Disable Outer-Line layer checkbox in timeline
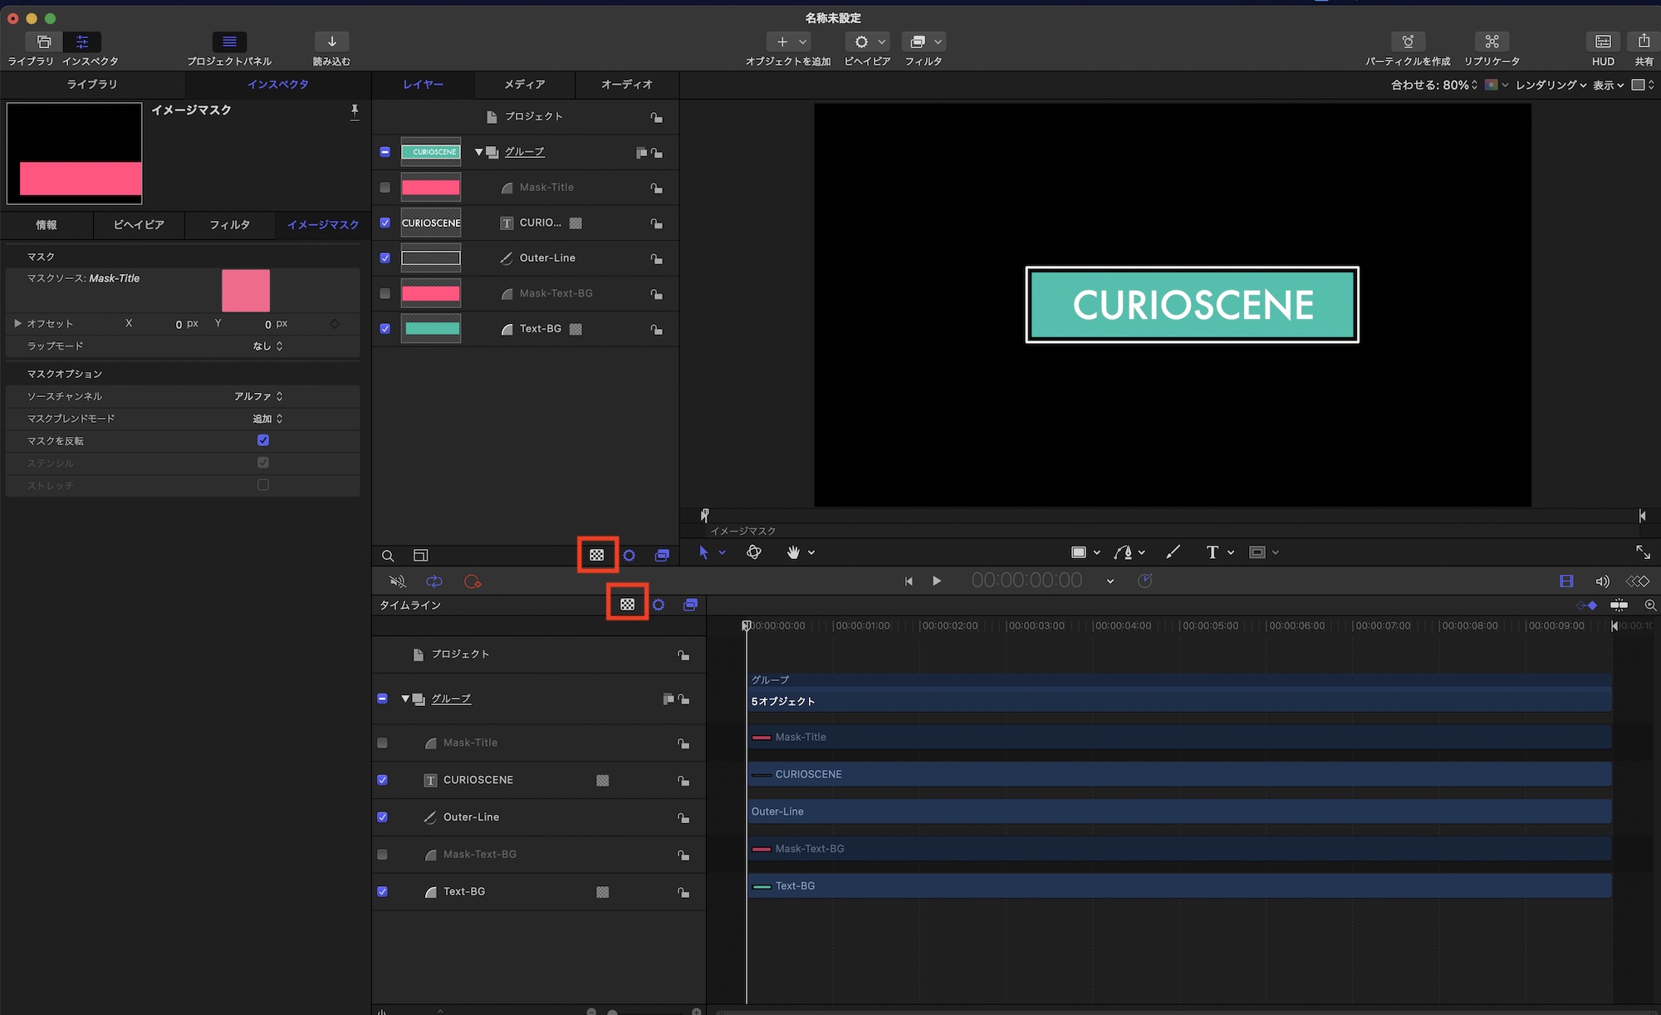 pyautogui.click(x=382, y=817)
